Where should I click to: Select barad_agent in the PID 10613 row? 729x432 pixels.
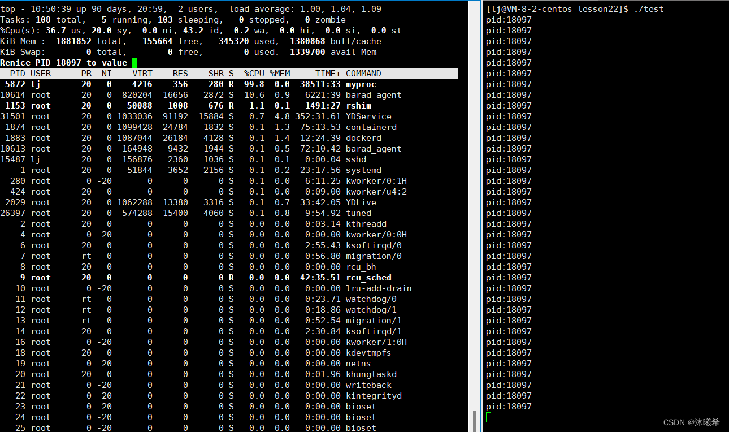pos(374,149)
